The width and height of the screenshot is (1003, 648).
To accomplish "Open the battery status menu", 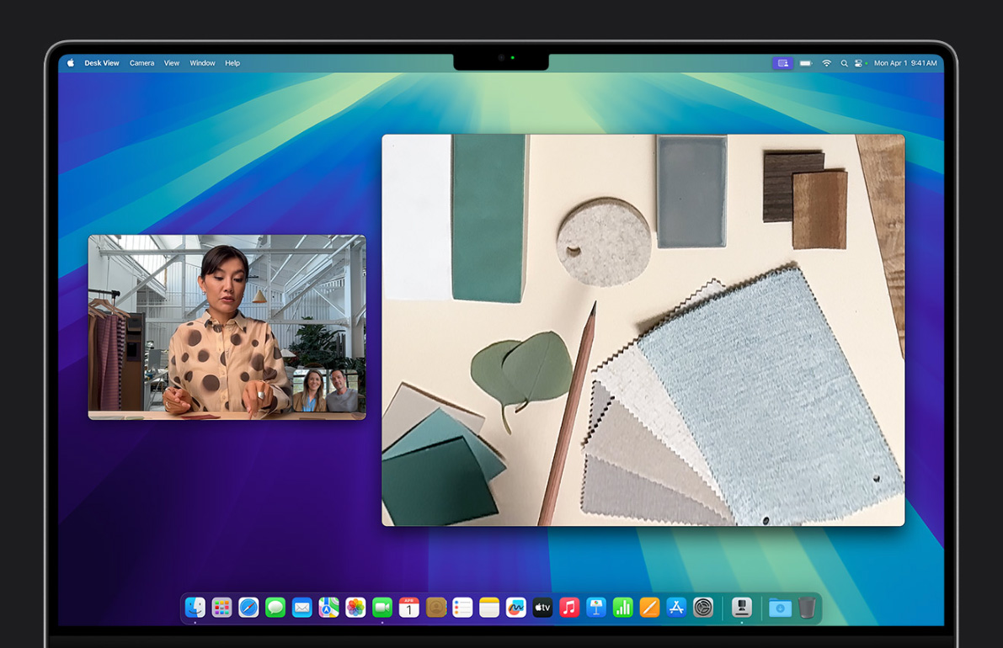I will [x=805, y=62].
